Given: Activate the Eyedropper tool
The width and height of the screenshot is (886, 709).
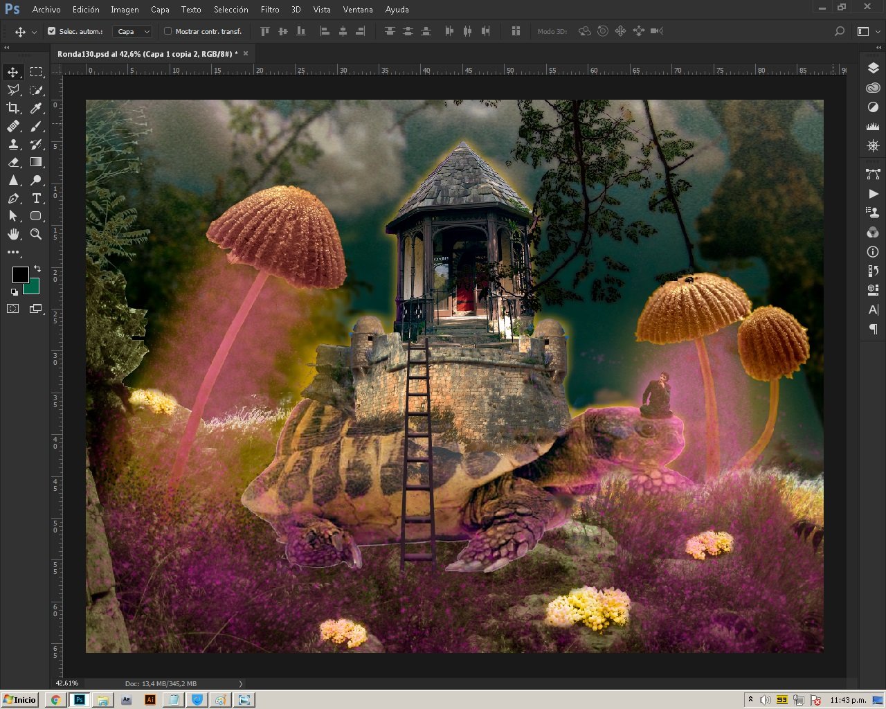Looking at the screenshot, I should click(36, 108).
